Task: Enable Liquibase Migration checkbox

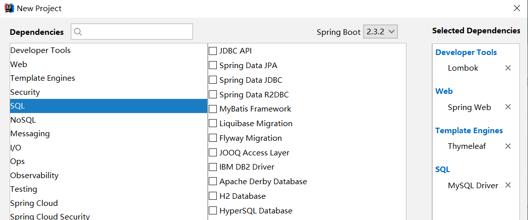Action: coord(213,123)
